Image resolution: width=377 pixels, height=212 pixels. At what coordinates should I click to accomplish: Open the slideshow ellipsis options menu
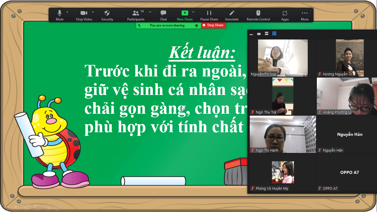[x=57, y=206]
